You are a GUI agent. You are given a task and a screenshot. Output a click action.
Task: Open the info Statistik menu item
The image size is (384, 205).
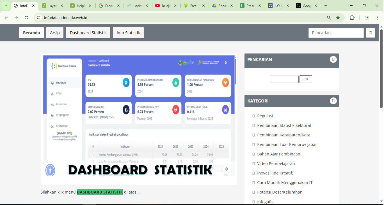128,33
